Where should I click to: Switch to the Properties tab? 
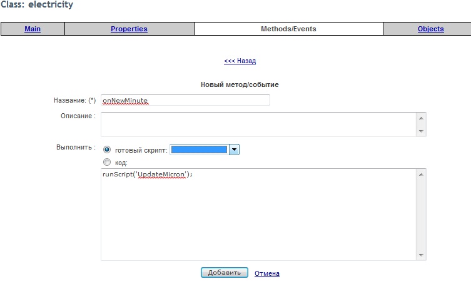point(129,29)
